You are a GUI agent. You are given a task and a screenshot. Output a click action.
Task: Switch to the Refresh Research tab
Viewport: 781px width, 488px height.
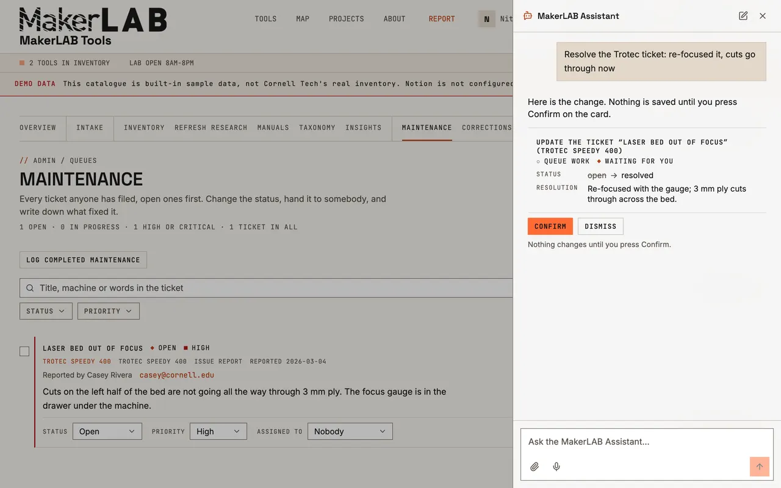pyautogui.click(x=211, y=127)
